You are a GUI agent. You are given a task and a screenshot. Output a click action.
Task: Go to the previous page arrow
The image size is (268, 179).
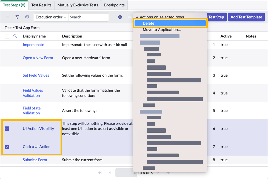(x=110, y=173)
